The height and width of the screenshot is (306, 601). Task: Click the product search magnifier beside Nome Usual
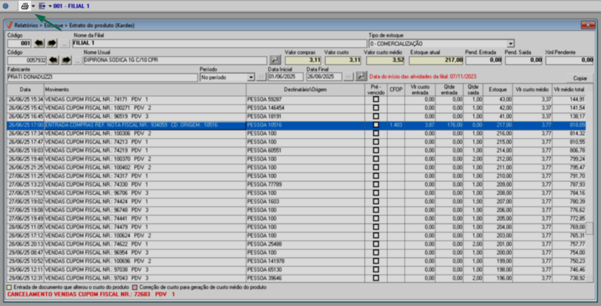(275, 60)
